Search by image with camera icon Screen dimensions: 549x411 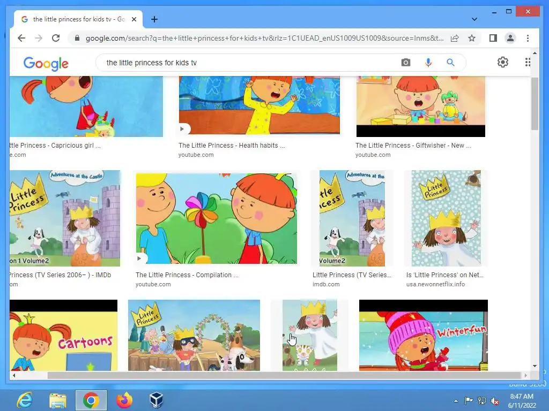[406, 63]
